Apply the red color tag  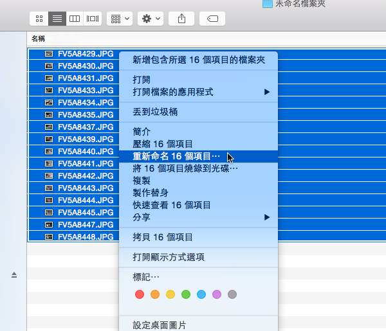click(139, 294)
